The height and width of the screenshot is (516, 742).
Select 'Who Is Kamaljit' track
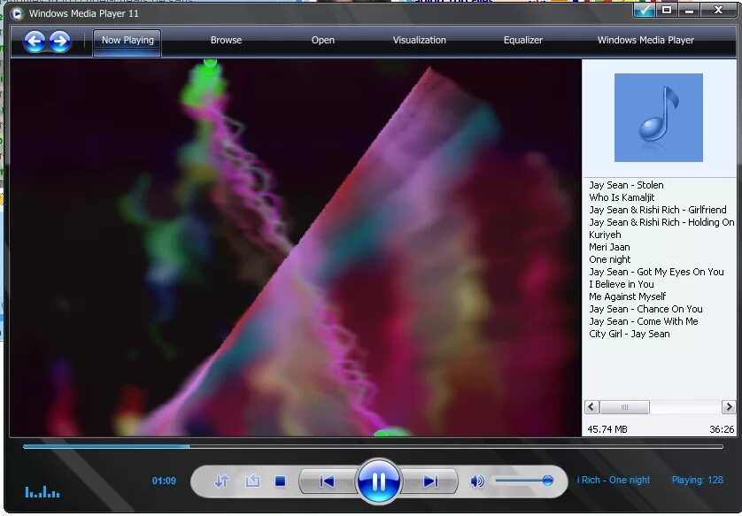pyautogui.click(x=622, y=197)
